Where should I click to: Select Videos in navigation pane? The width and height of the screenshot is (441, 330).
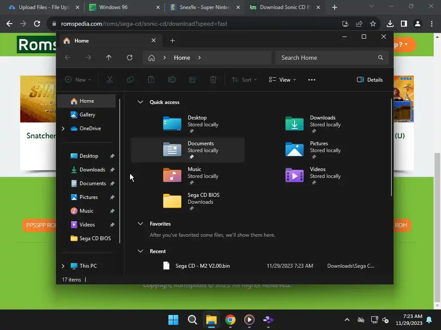point(87,224)
